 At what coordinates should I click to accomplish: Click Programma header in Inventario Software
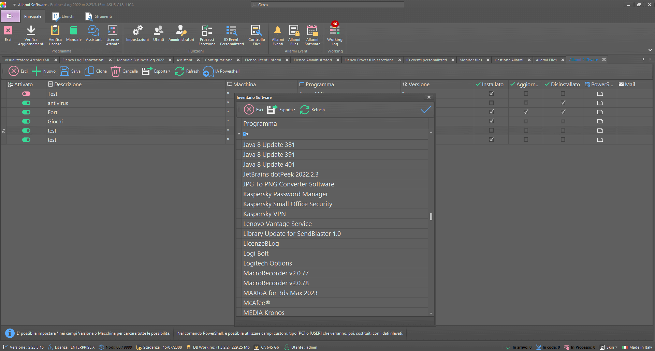click(x=335, y=124)
